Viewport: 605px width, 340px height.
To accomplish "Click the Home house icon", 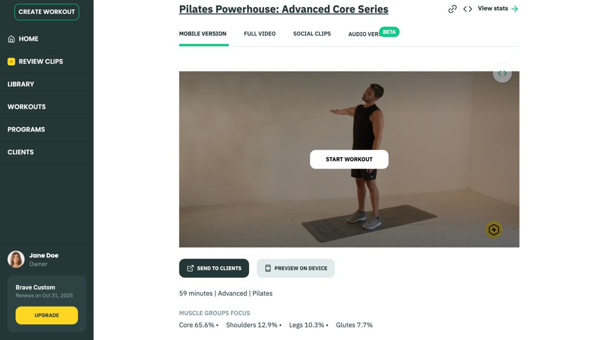I will (11, 39).
